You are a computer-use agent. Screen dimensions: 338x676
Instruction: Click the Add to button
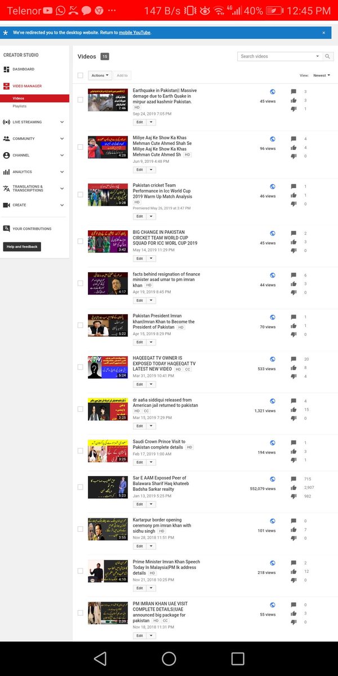[x=122, y=75]
